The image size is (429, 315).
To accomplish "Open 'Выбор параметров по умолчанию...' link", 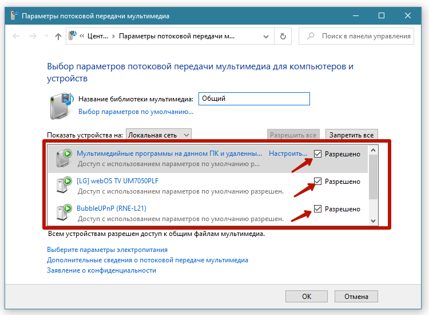I will [136, 112].
